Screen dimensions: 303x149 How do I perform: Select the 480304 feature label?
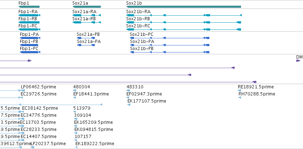coord(82,87)
